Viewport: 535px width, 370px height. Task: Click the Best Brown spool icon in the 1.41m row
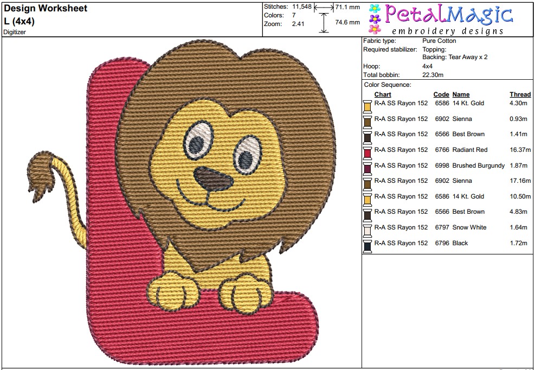click(x=368, y=137)
